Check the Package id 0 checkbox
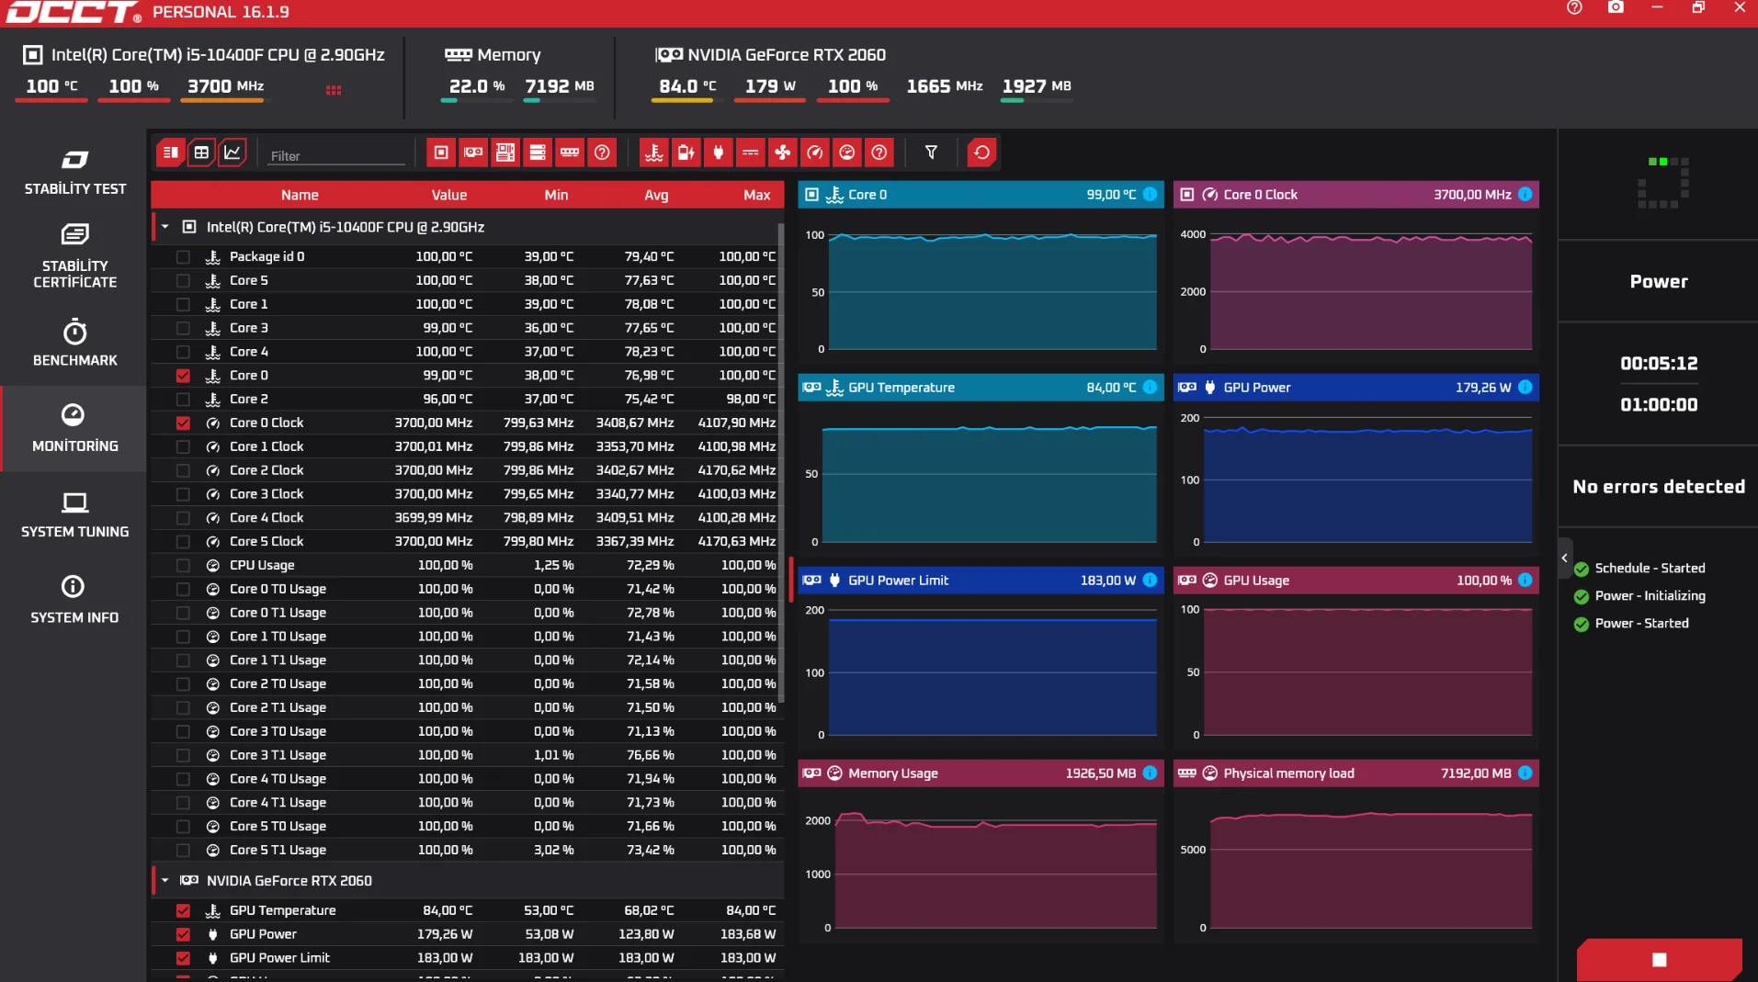This screenshot has width=1758, height=982. [183, 257]
